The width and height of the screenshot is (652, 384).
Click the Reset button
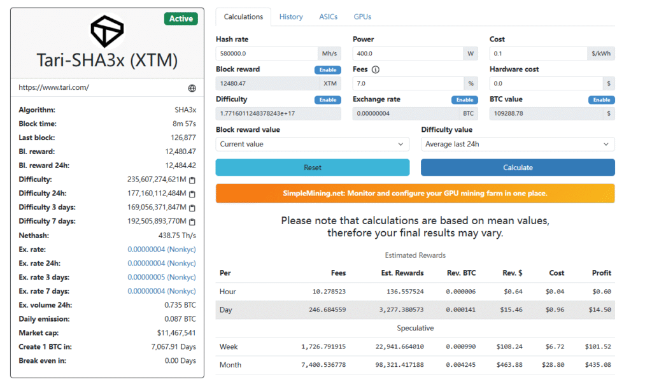(312, 167)
